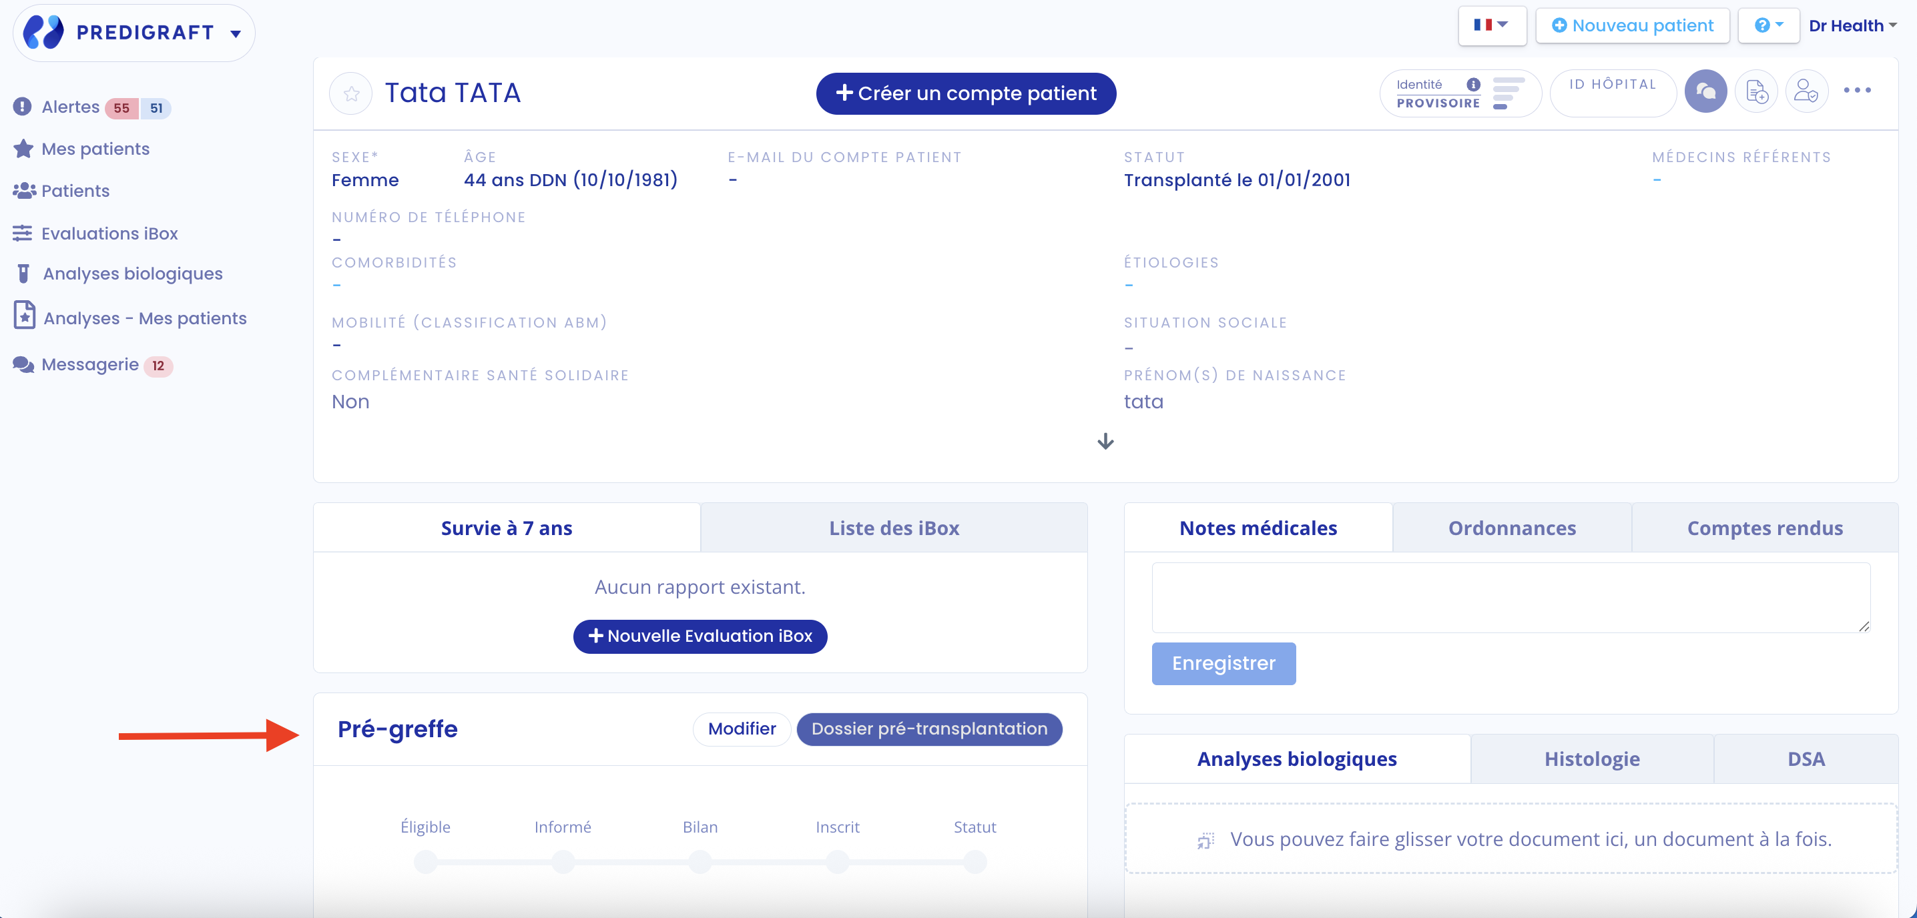Click Nouvelle Evaluation iBox button
1917x918 pixels.
(700, 636)
